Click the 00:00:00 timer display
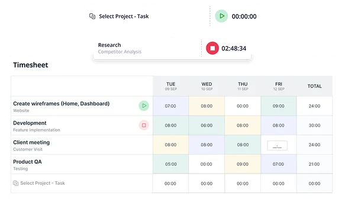This screenshot has width=345, height=215. [244, 17]
